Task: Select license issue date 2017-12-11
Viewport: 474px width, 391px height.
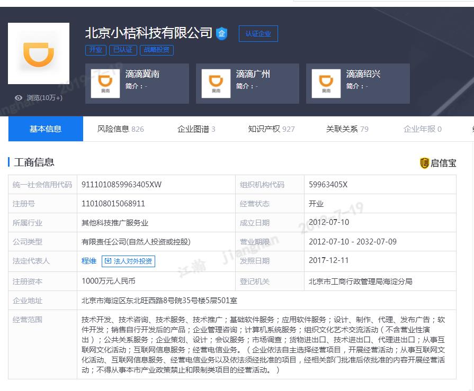Action: (x=328, y=260)
